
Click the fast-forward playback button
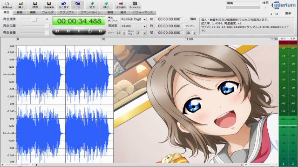[x=101, y=31]
